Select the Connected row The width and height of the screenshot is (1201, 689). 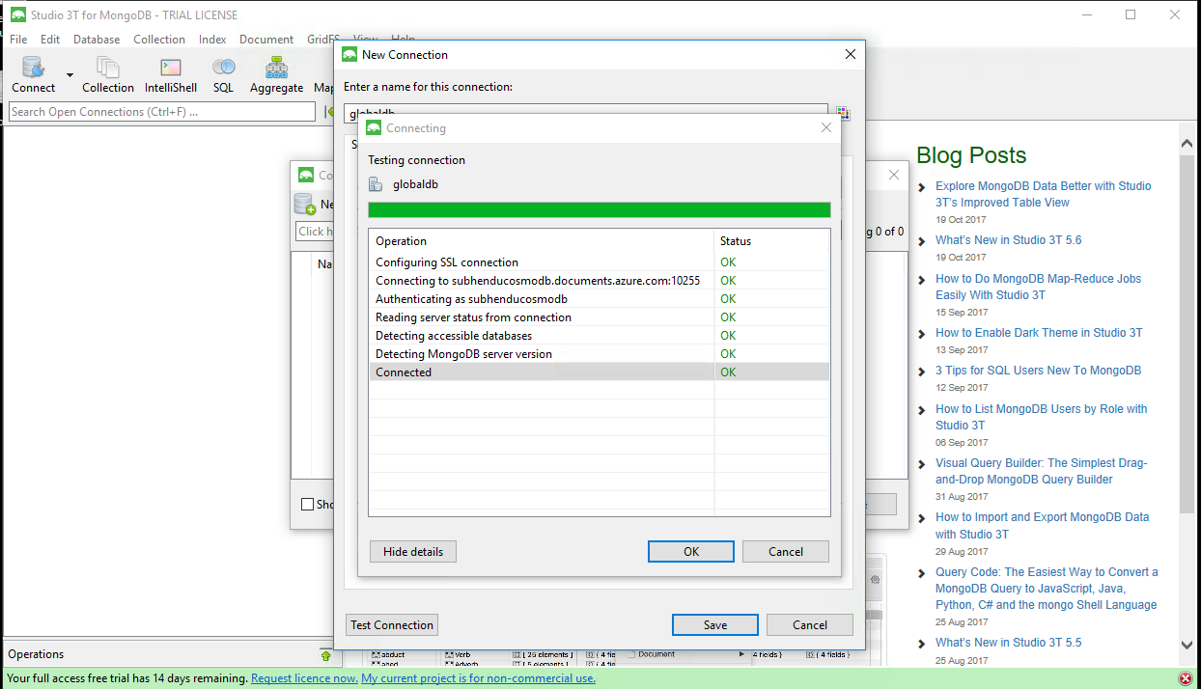click(600, 372)
